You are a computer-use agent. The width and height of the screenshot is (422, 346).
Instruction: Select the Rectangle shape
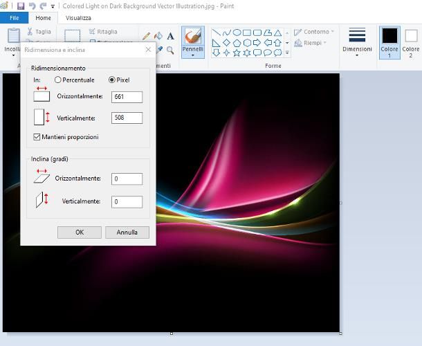(247, 33)
